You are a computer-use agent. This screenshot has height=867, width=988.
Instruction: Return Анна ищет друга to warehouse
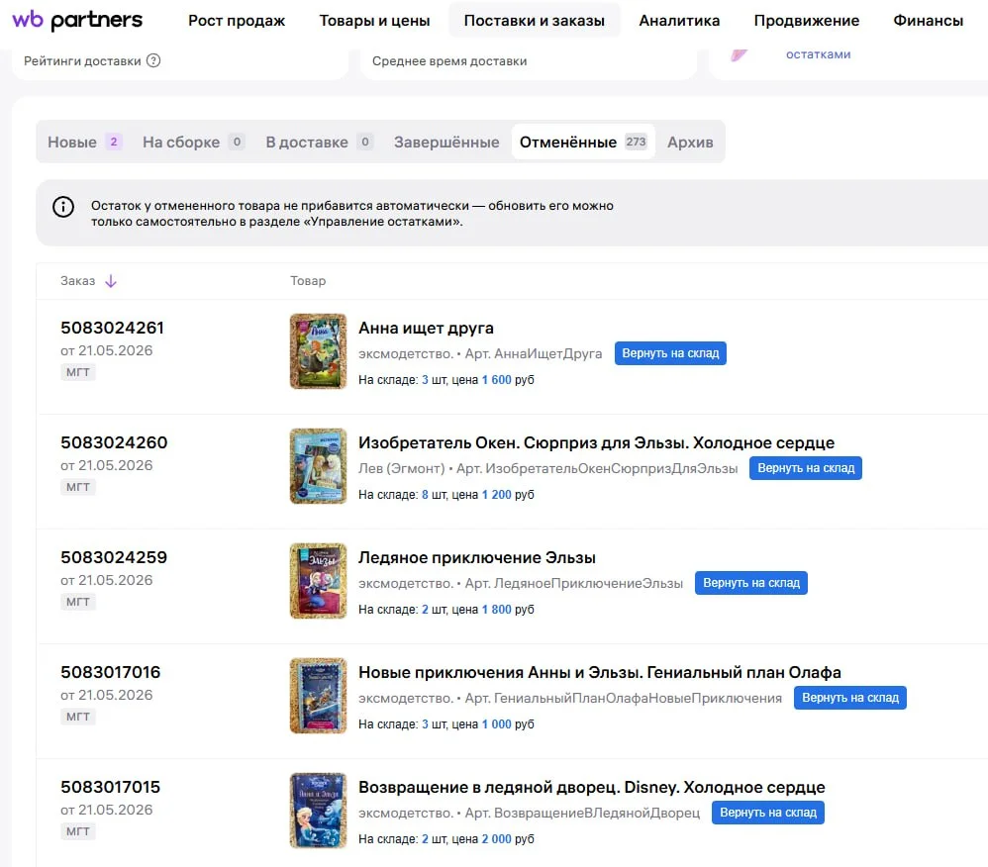click(670, 353)
